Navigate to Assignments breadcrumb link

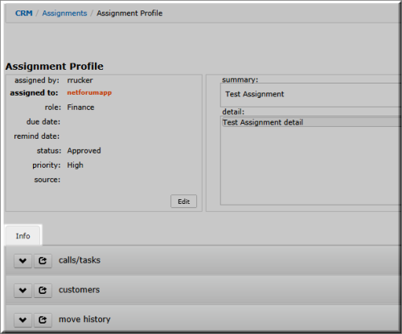[x=64, y=13]
